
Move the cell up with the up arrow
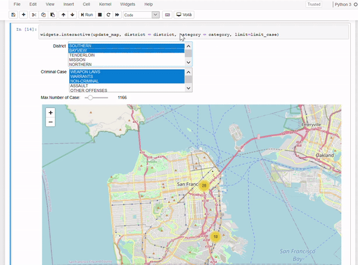[63, 14]
